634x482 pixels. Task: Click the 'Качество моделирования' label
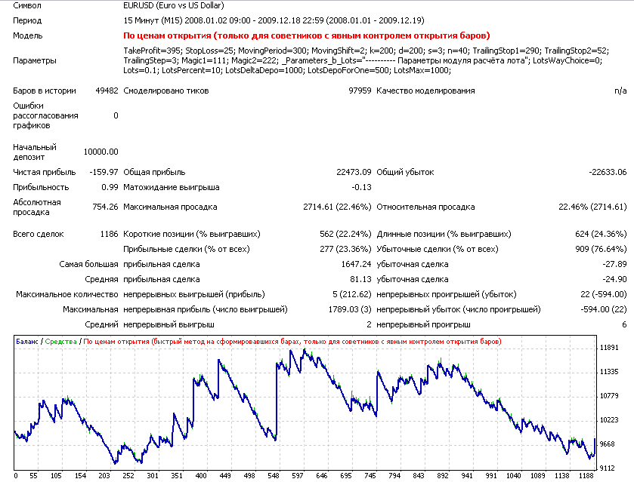[x=425, y=91]
